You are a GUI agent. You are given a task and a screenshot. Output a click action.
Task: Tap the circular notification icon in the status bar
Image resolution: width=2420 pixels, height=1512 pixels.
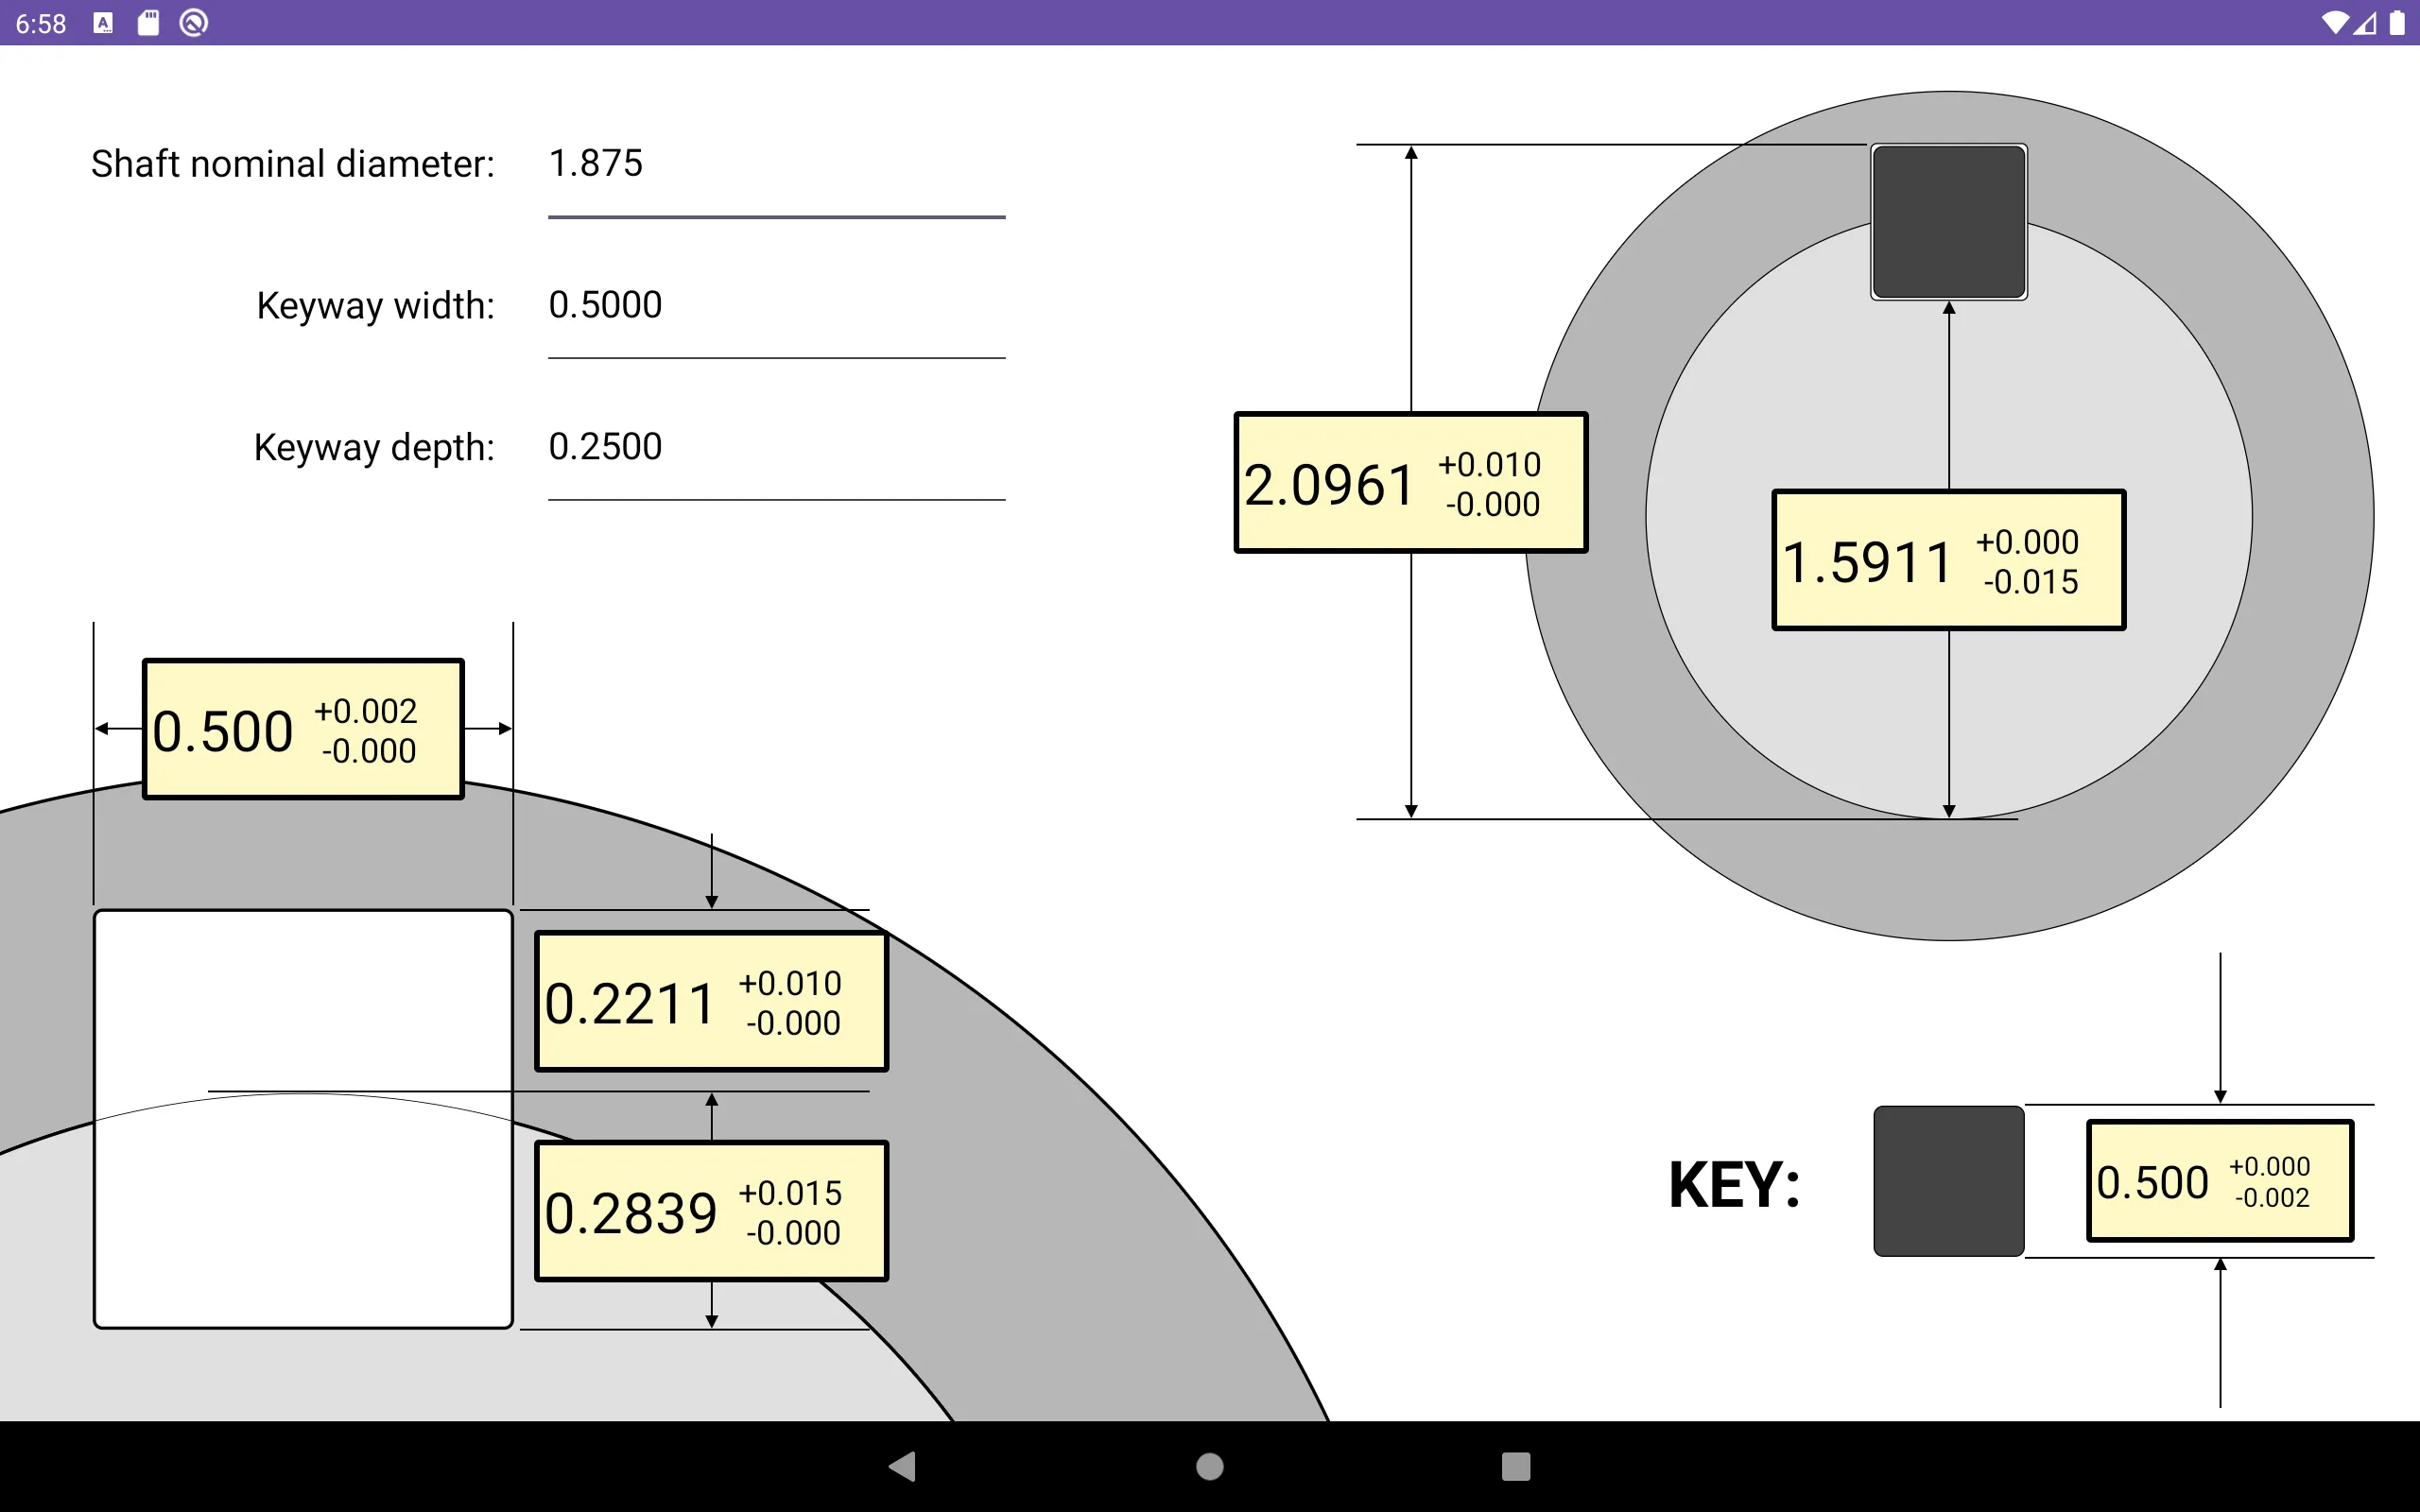coord(193,23)
